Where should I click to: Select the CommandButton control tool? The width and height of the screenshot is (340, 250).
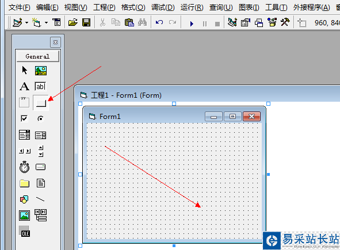coord(41,103)
